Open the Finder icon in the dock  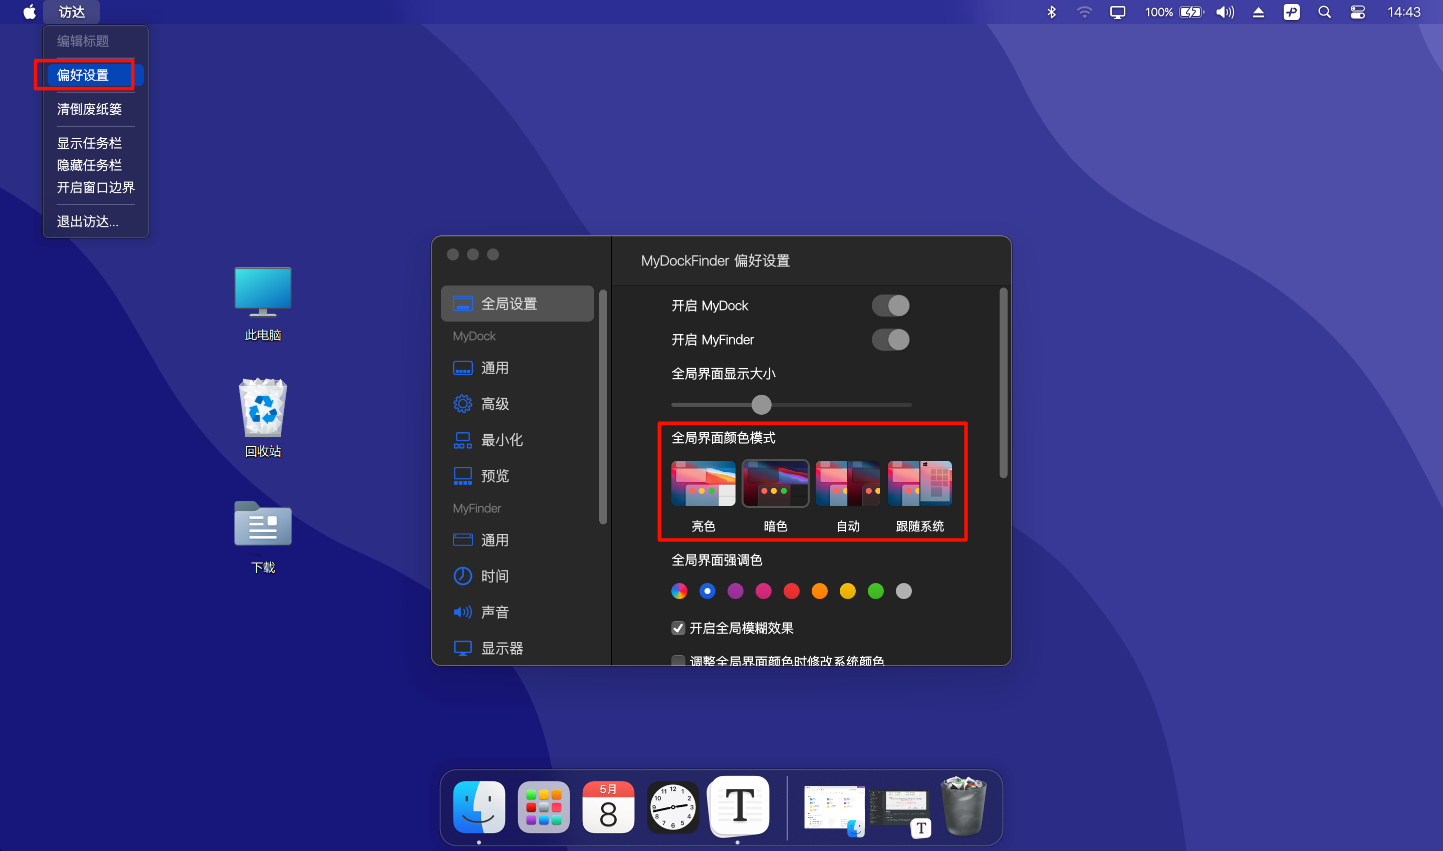point(478,806)
